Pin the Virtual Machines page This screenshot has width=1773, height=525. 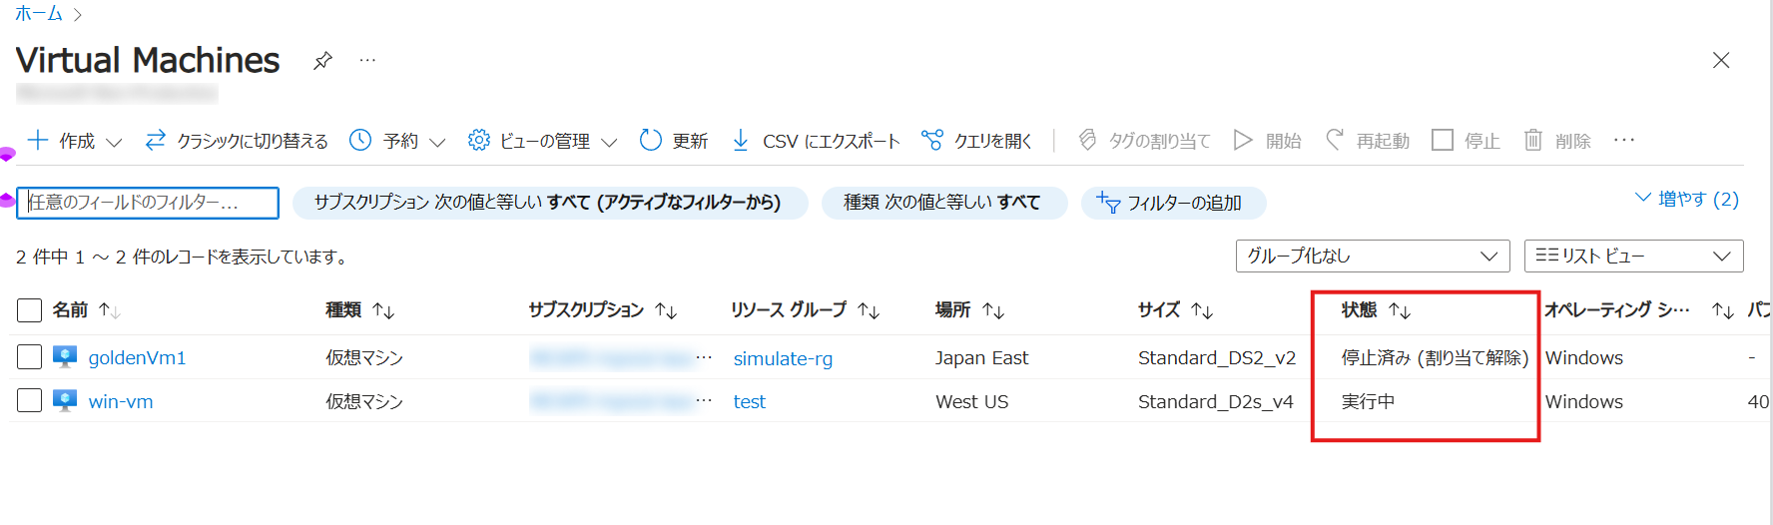(x=322, y=61)
